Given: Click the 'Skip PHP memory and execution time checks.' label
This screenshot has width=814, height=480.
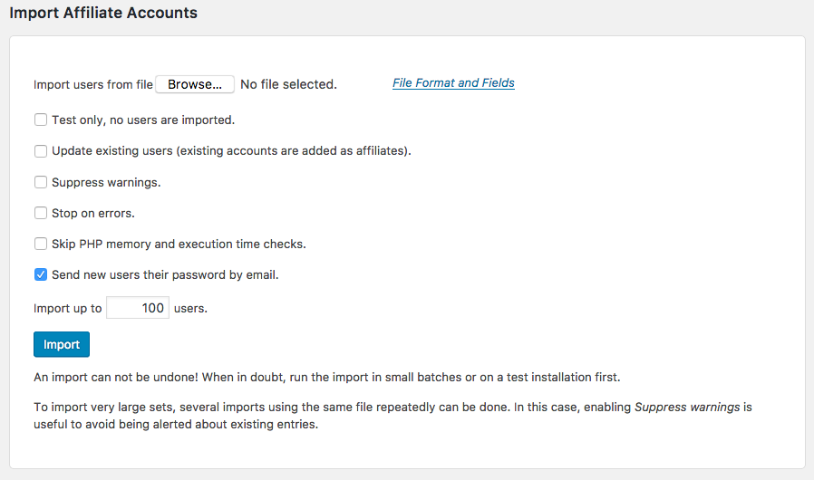Looking at the screenshot, I should (179, 244).
